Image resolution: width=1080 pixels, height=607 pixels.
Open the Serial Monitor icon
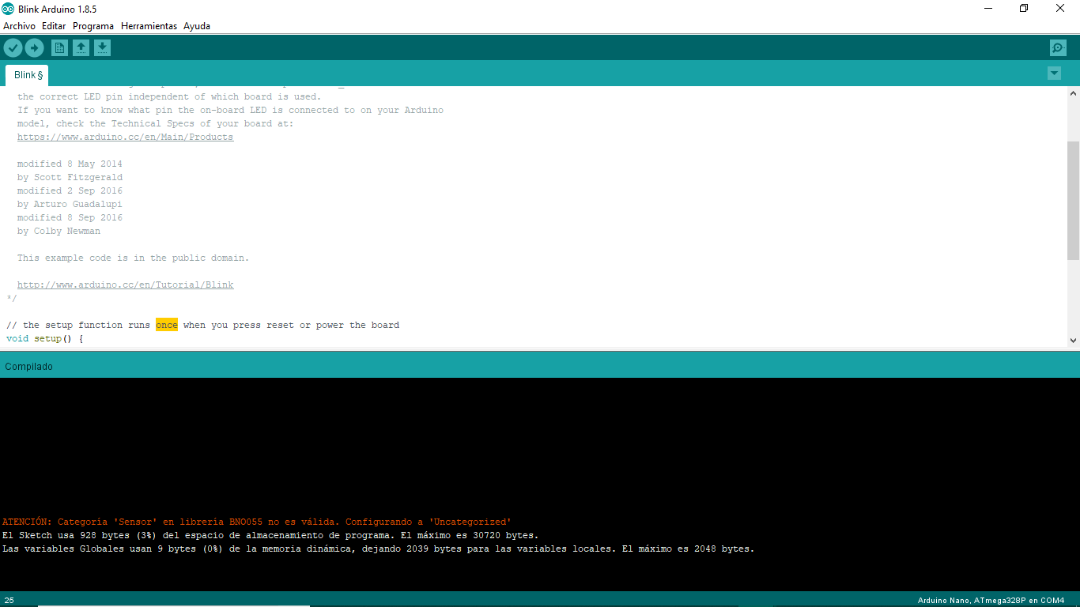tap(1058, 48)
